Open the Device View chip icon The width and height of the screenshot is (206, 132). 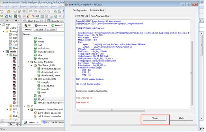click(11, 16)
